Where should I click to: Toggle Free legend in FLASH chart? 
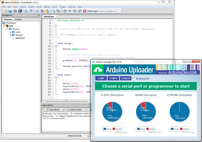107,129
